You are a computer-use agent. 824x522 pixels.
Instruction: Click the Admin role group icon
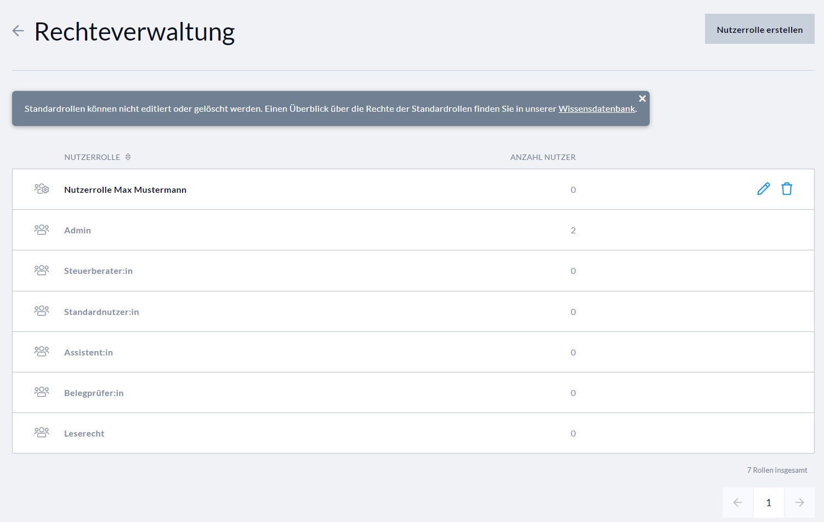(42, 230)
